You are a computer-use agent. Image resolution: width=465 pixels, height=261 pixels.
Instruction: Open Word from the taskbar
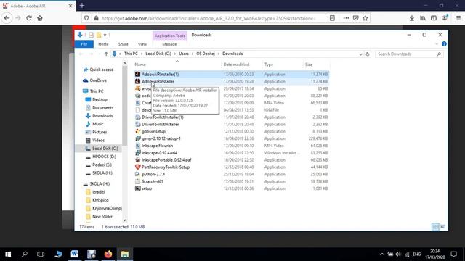pyautogui.click(x=74, y=254)
